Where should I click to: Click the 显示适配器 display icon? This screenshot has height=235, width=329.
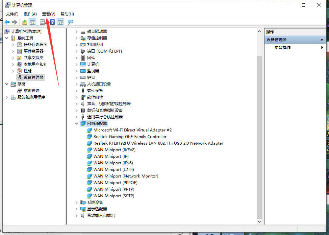83,209
